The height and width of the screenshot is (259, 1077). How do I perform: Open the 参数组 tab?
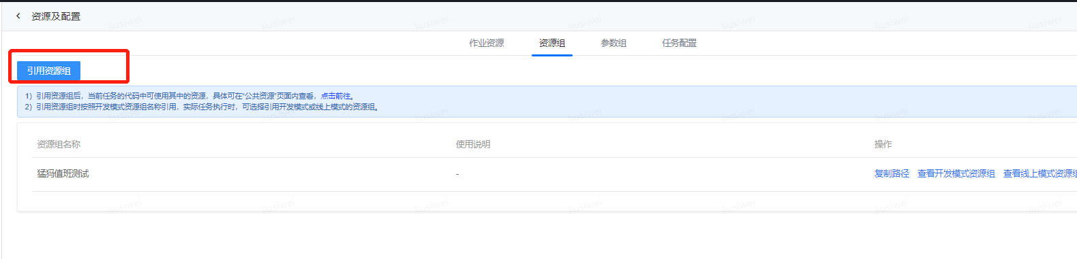pos(613,43)
